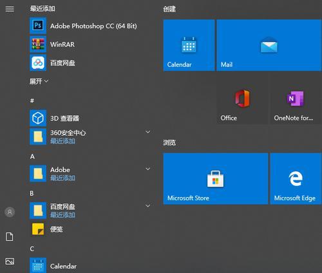Launch the Microsoft Edge tile
The image size is (322, 273).
[x=296, y=178]
